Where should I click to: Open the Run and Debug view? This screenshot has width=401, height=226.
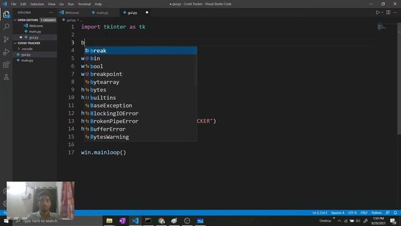[x=6, y=51]
